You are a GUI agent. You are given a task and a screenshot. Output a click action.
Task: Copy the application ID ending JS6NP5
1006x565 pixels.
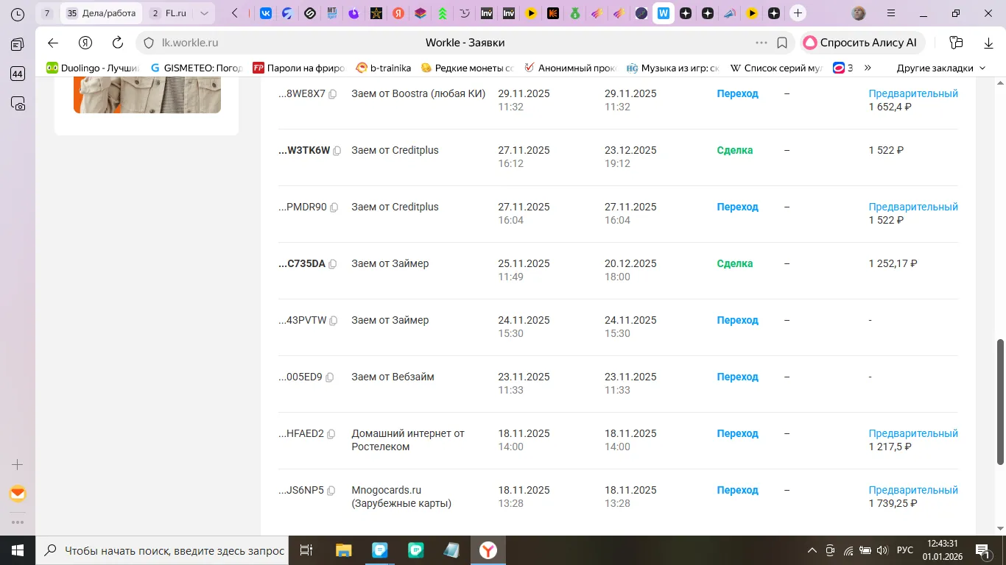[331, 491]
